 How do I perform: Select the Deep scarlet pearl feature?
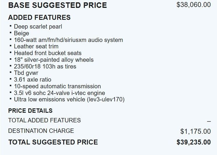38,27
